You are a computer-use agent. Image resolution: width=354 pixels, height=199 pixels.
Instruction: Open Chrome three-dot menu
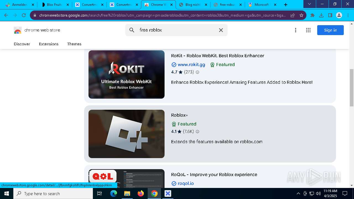point(348,15)
